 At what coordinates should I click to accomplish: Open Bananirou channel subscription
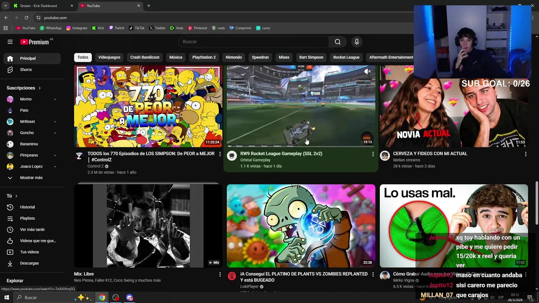[x=32, y=144]
